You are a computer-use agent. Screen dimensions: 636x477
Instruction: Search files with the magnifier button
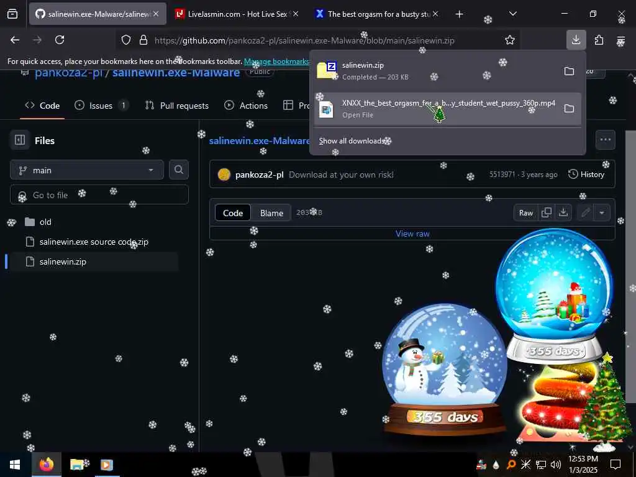pyautogui.click(x=179, y=170)
